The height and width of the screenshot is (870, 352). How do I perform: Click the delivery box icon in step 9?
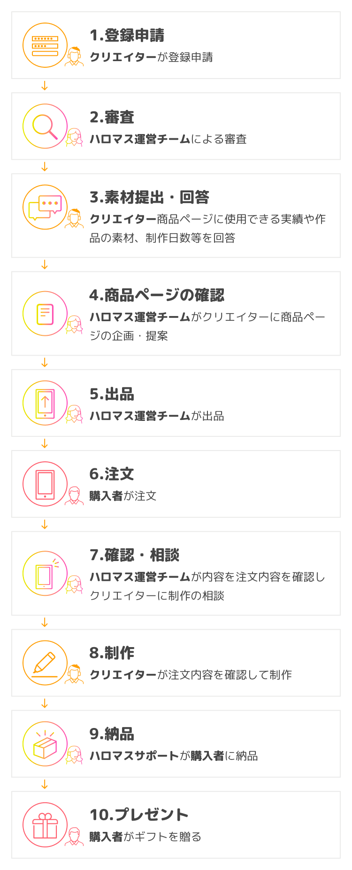click(x=45, y=744)
